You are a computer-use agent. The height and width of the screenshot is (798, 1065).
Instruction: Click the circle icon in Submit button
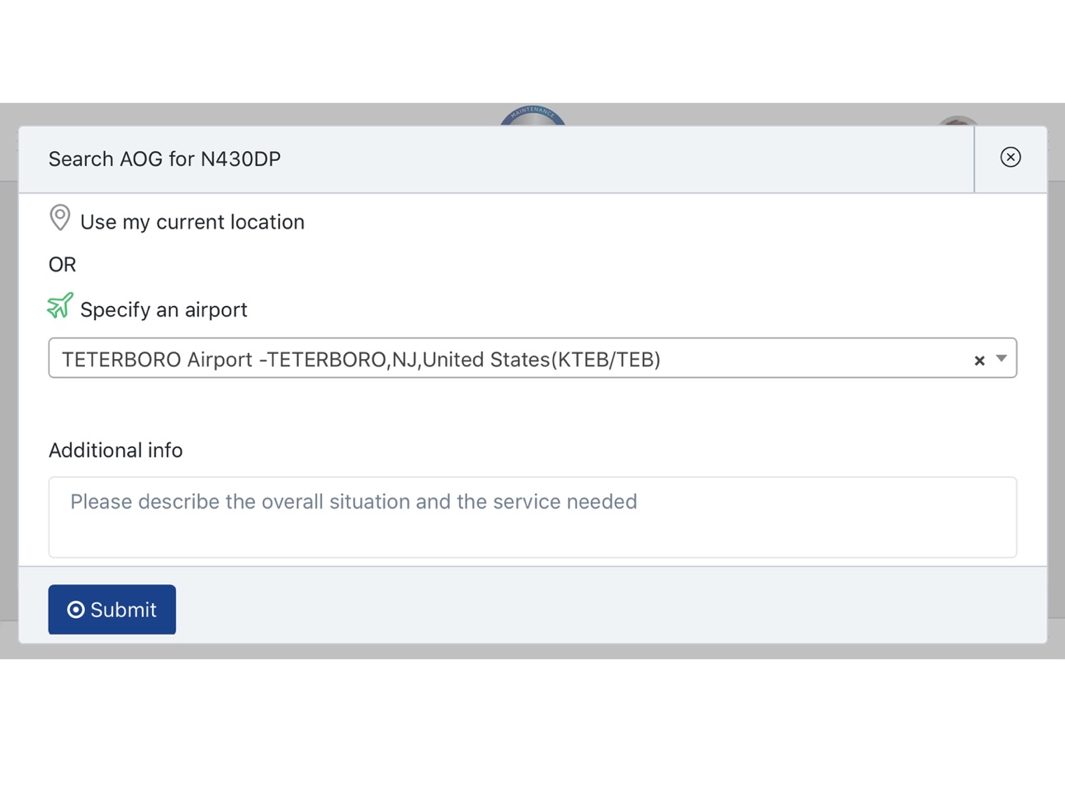point(76,610)
